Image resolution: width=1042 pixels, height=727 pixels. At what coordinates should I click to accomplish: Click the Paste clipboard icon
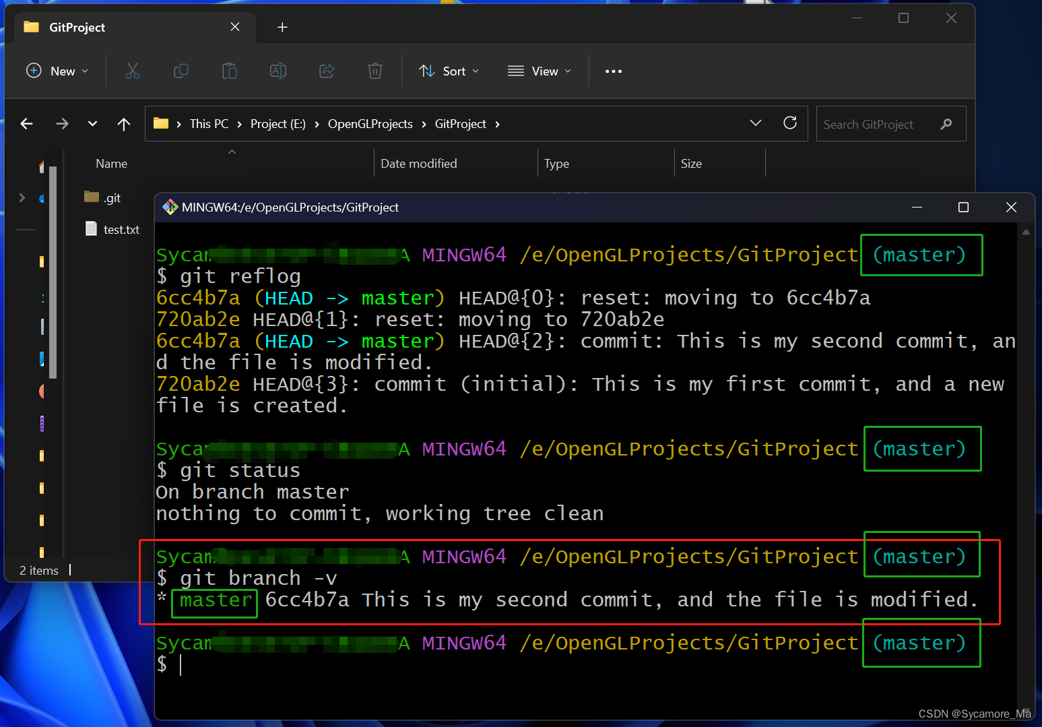[x=230, y=71]
